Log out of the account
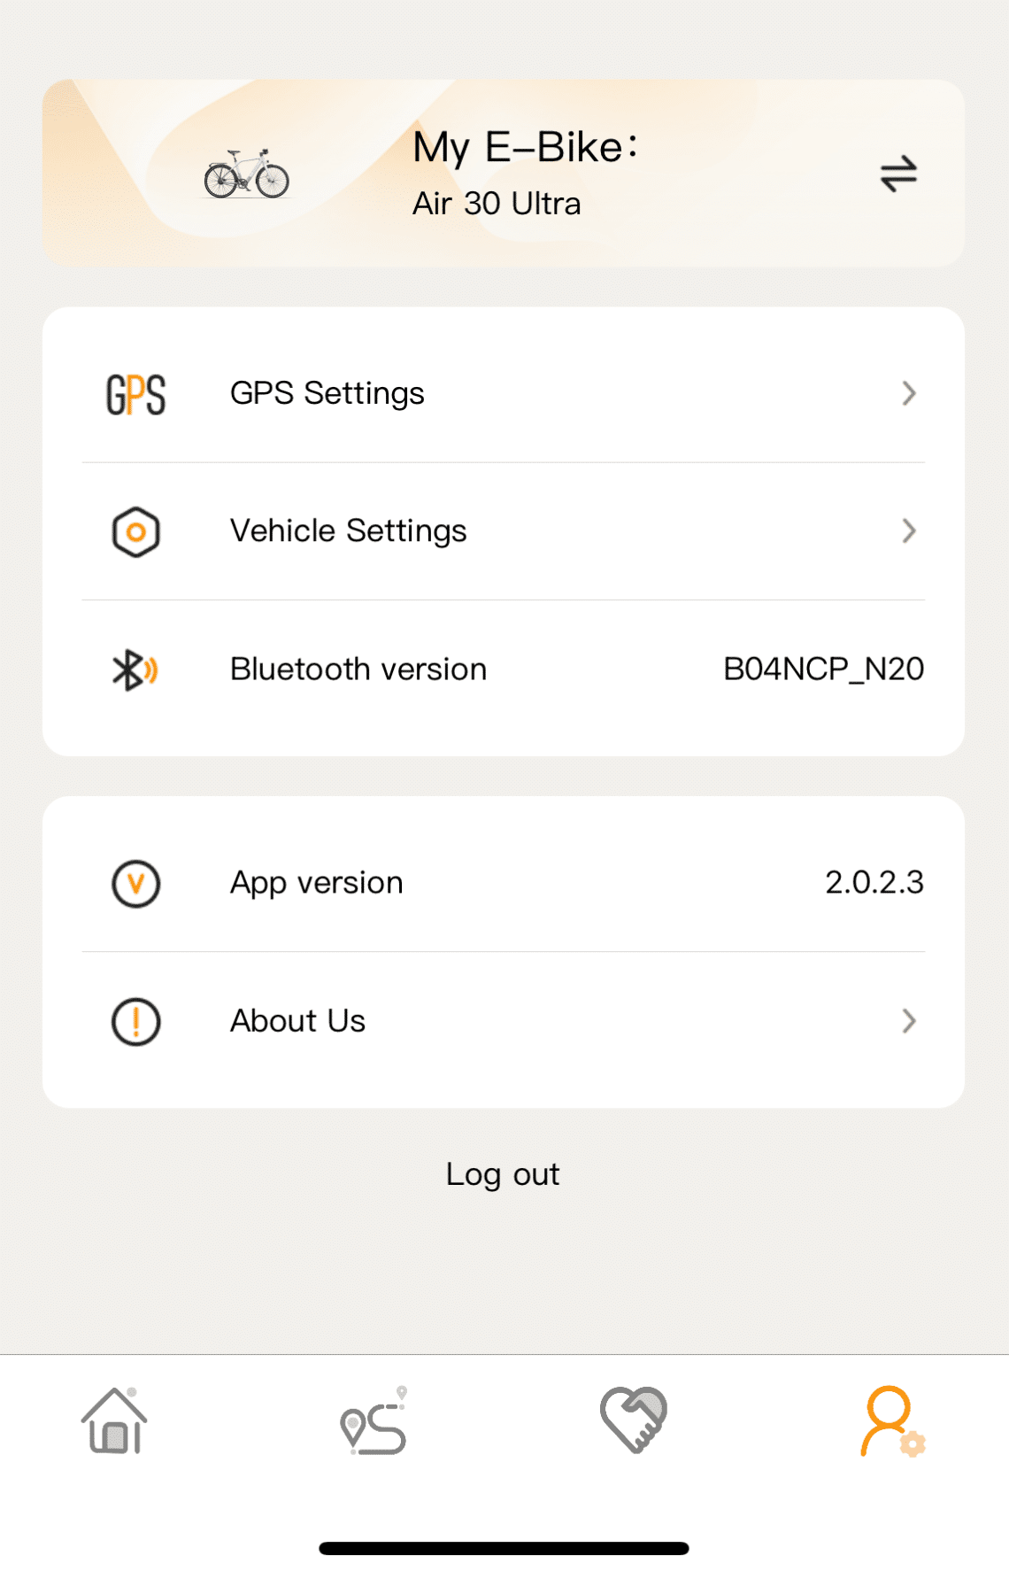The image size is (1009, 1571). click(x=503, y=1174)
